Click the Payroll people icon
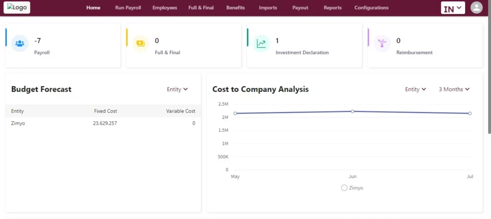Screen dimensions: 491x219 [20, 43]
